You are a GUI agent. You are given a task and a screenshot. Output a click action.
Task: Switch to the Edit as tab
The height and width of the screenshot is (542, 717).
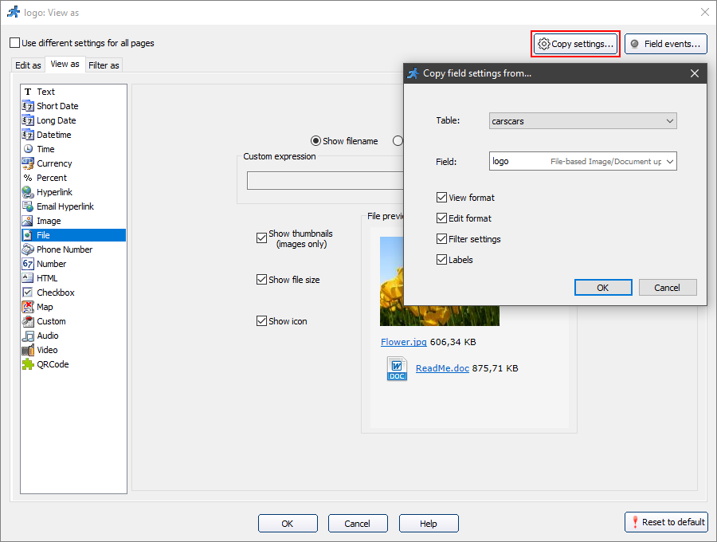click(x=27, y=65)
